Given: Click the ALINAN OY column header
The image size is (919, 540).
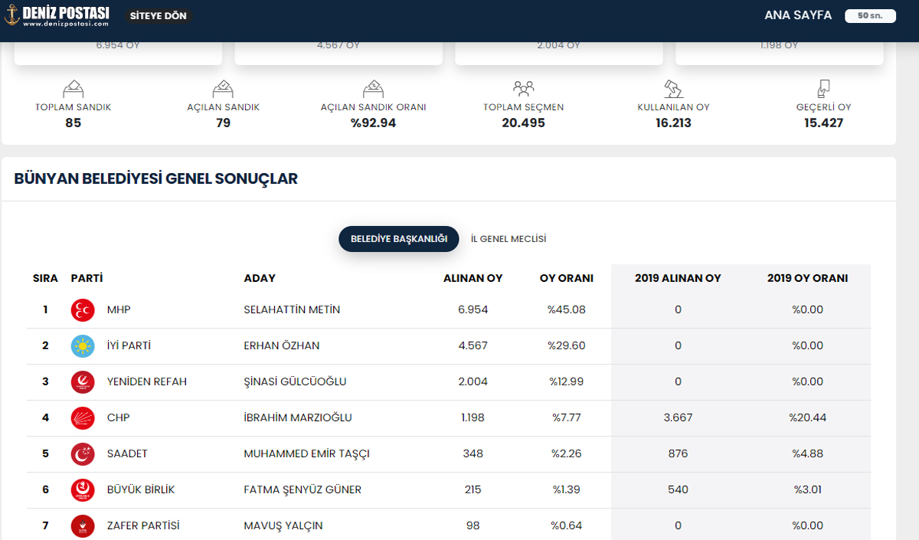Looking at the screenshot, I should 473,278.
